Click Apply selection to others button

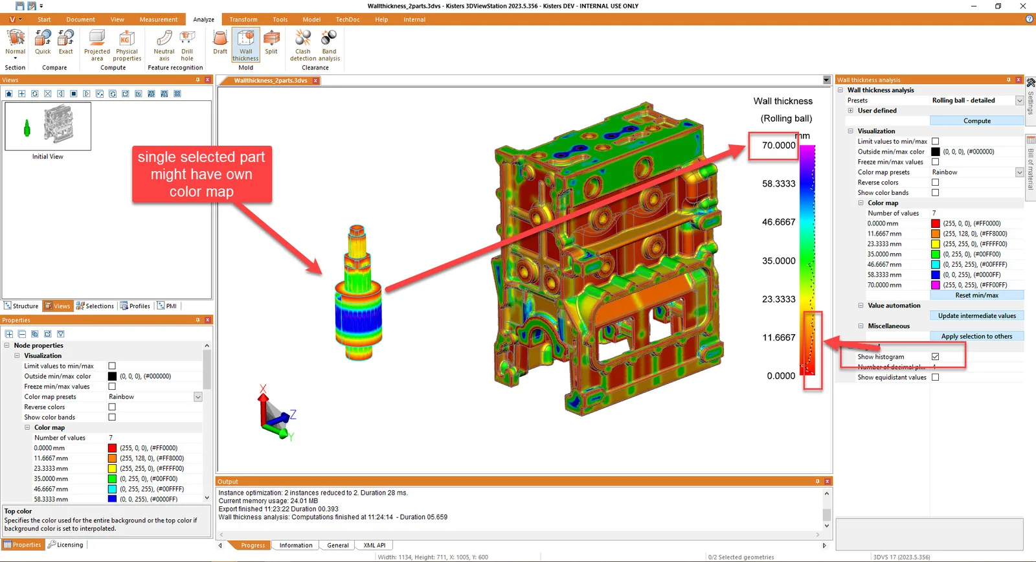point(977,336)
